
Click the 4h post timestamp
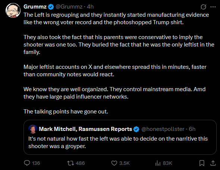tap(90, 7)
